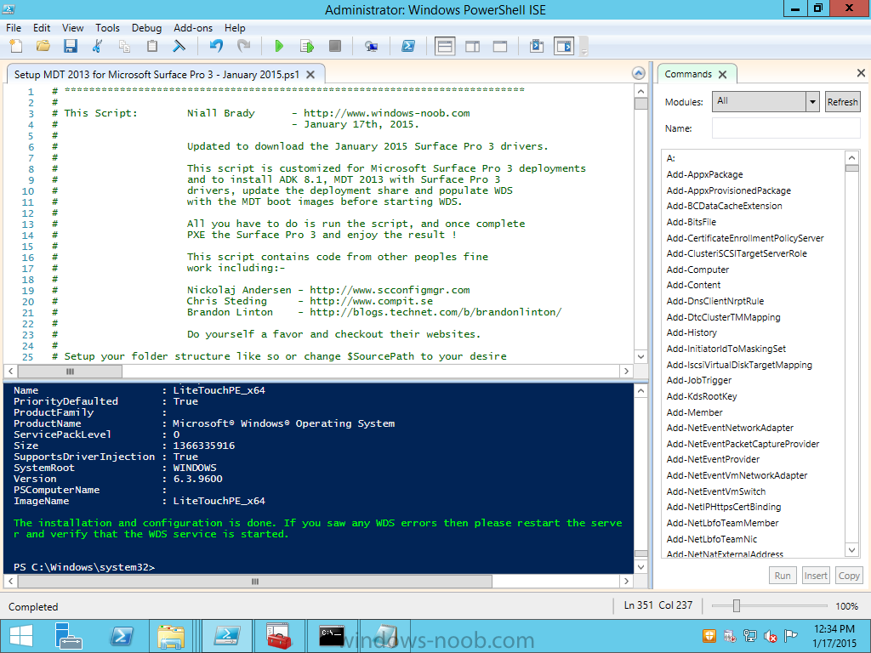Click script pane scroll down arrow
871x653 pixels.
click(640, 356)
